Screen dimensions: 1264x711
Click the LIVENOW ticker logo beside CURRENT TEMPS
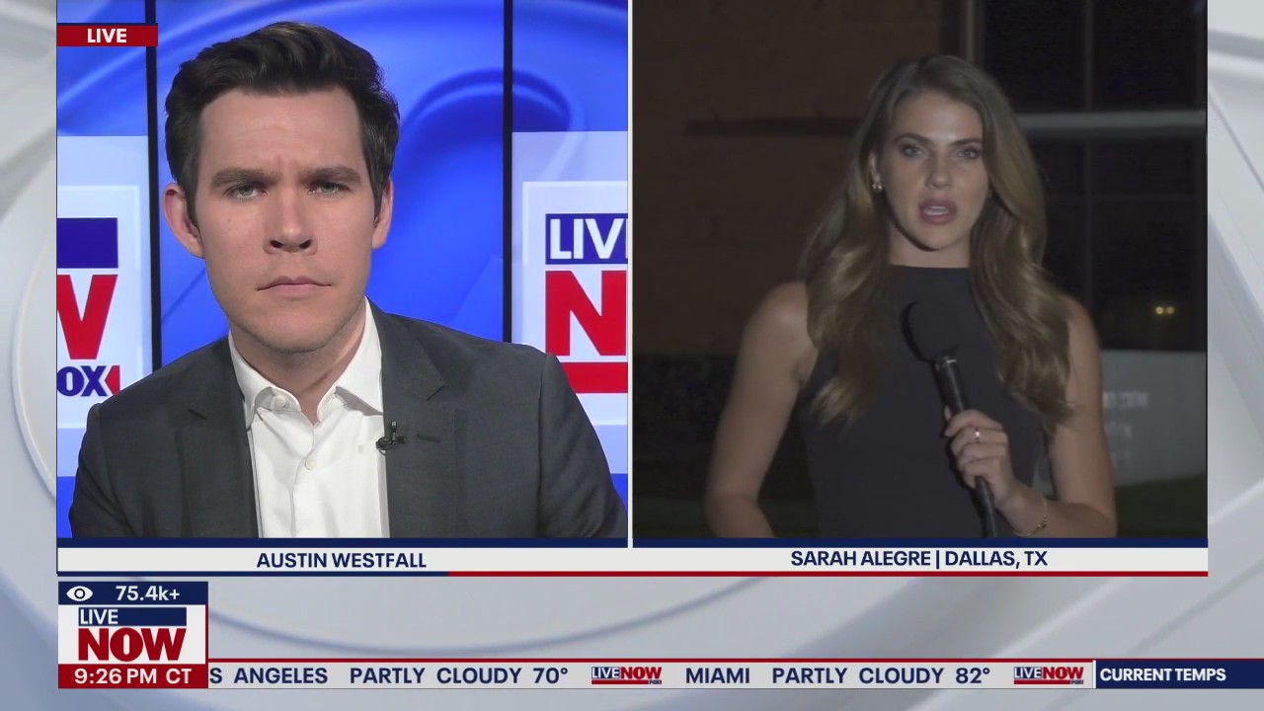point(1048,674)
